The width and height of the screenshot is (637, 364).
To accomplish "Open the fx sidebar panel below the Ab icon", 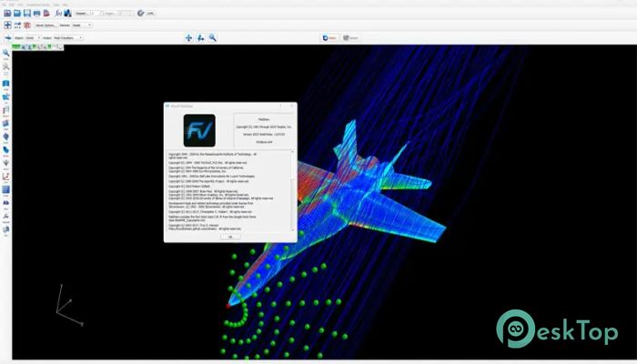I will (5, 217).
